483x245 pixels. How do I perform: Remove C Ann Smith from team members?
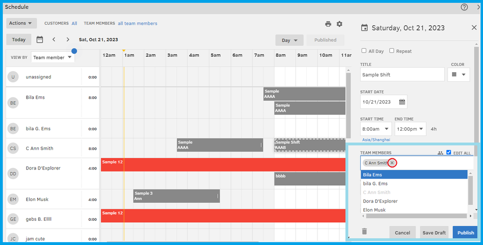[392, 163]
